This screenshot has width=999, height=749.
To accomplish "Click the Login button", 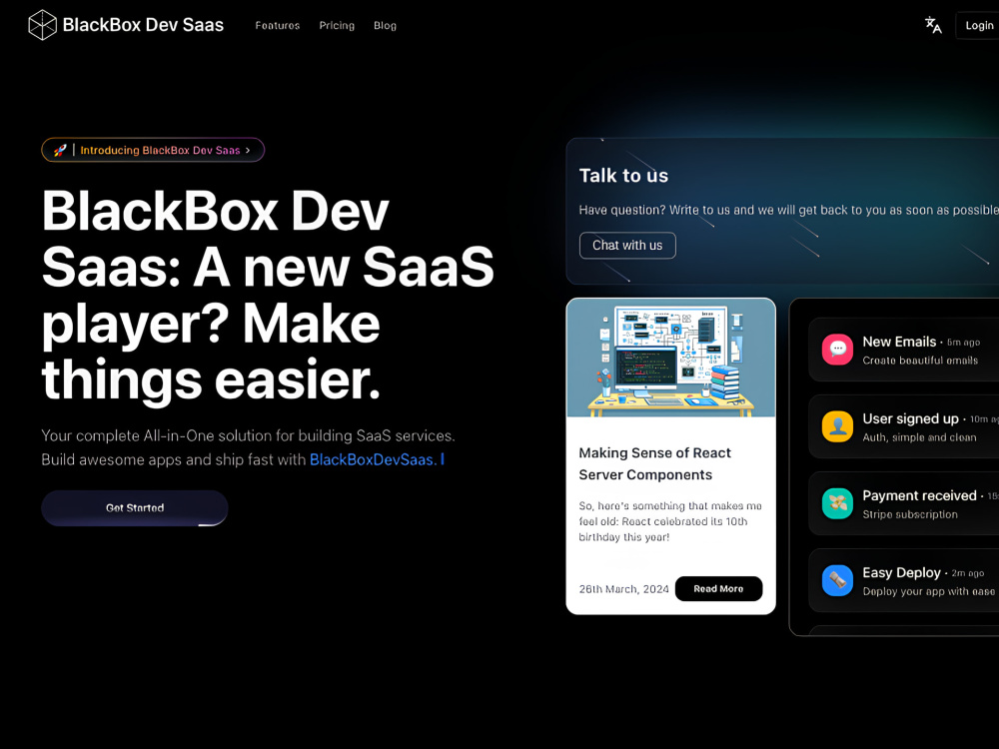I will [x=978, y=26].
